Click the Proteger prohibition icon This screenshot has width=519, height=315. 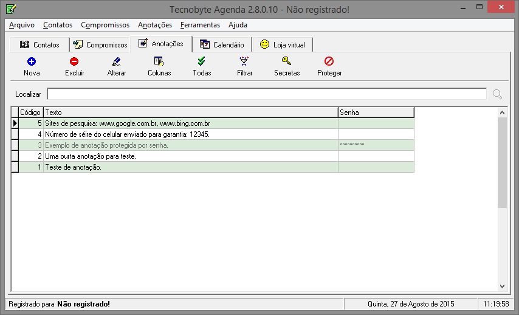tap(329, 61)
